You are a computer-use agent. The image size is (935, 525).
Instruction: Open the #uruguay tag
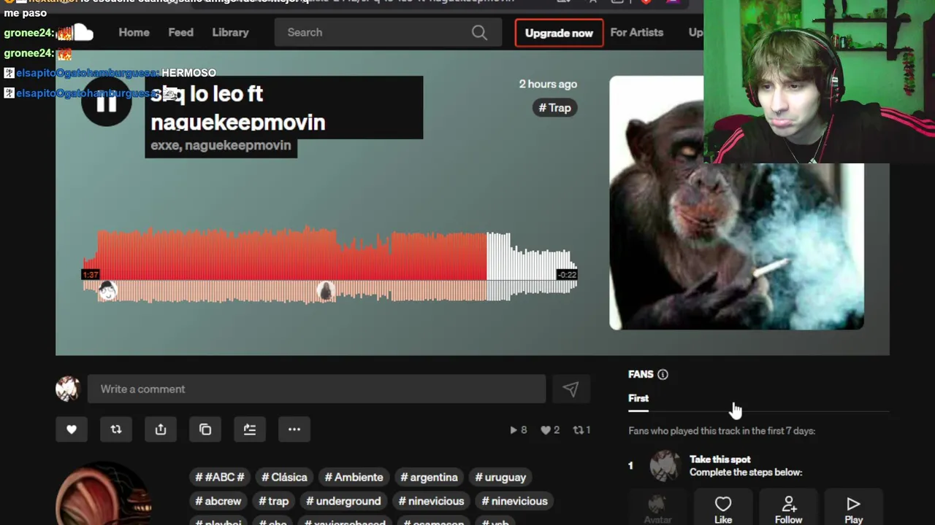501,477
